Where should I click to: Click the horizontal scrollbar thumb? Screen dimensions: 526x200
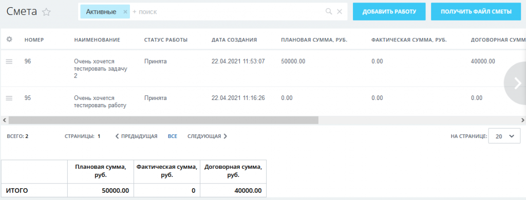point(163,120)
